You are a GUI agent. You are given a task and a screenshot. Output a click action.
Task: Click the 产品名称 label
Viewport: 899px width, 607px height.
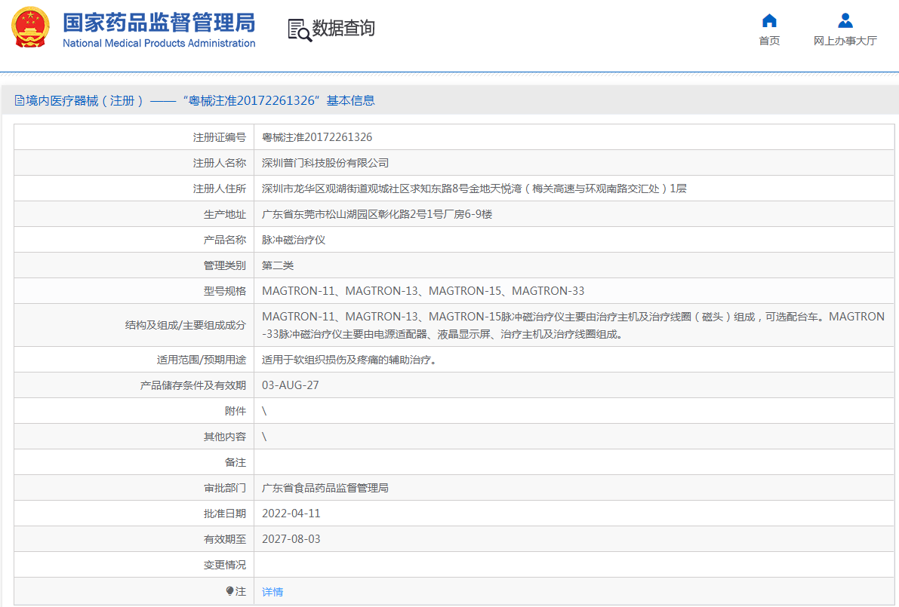(x=225, y=240)
